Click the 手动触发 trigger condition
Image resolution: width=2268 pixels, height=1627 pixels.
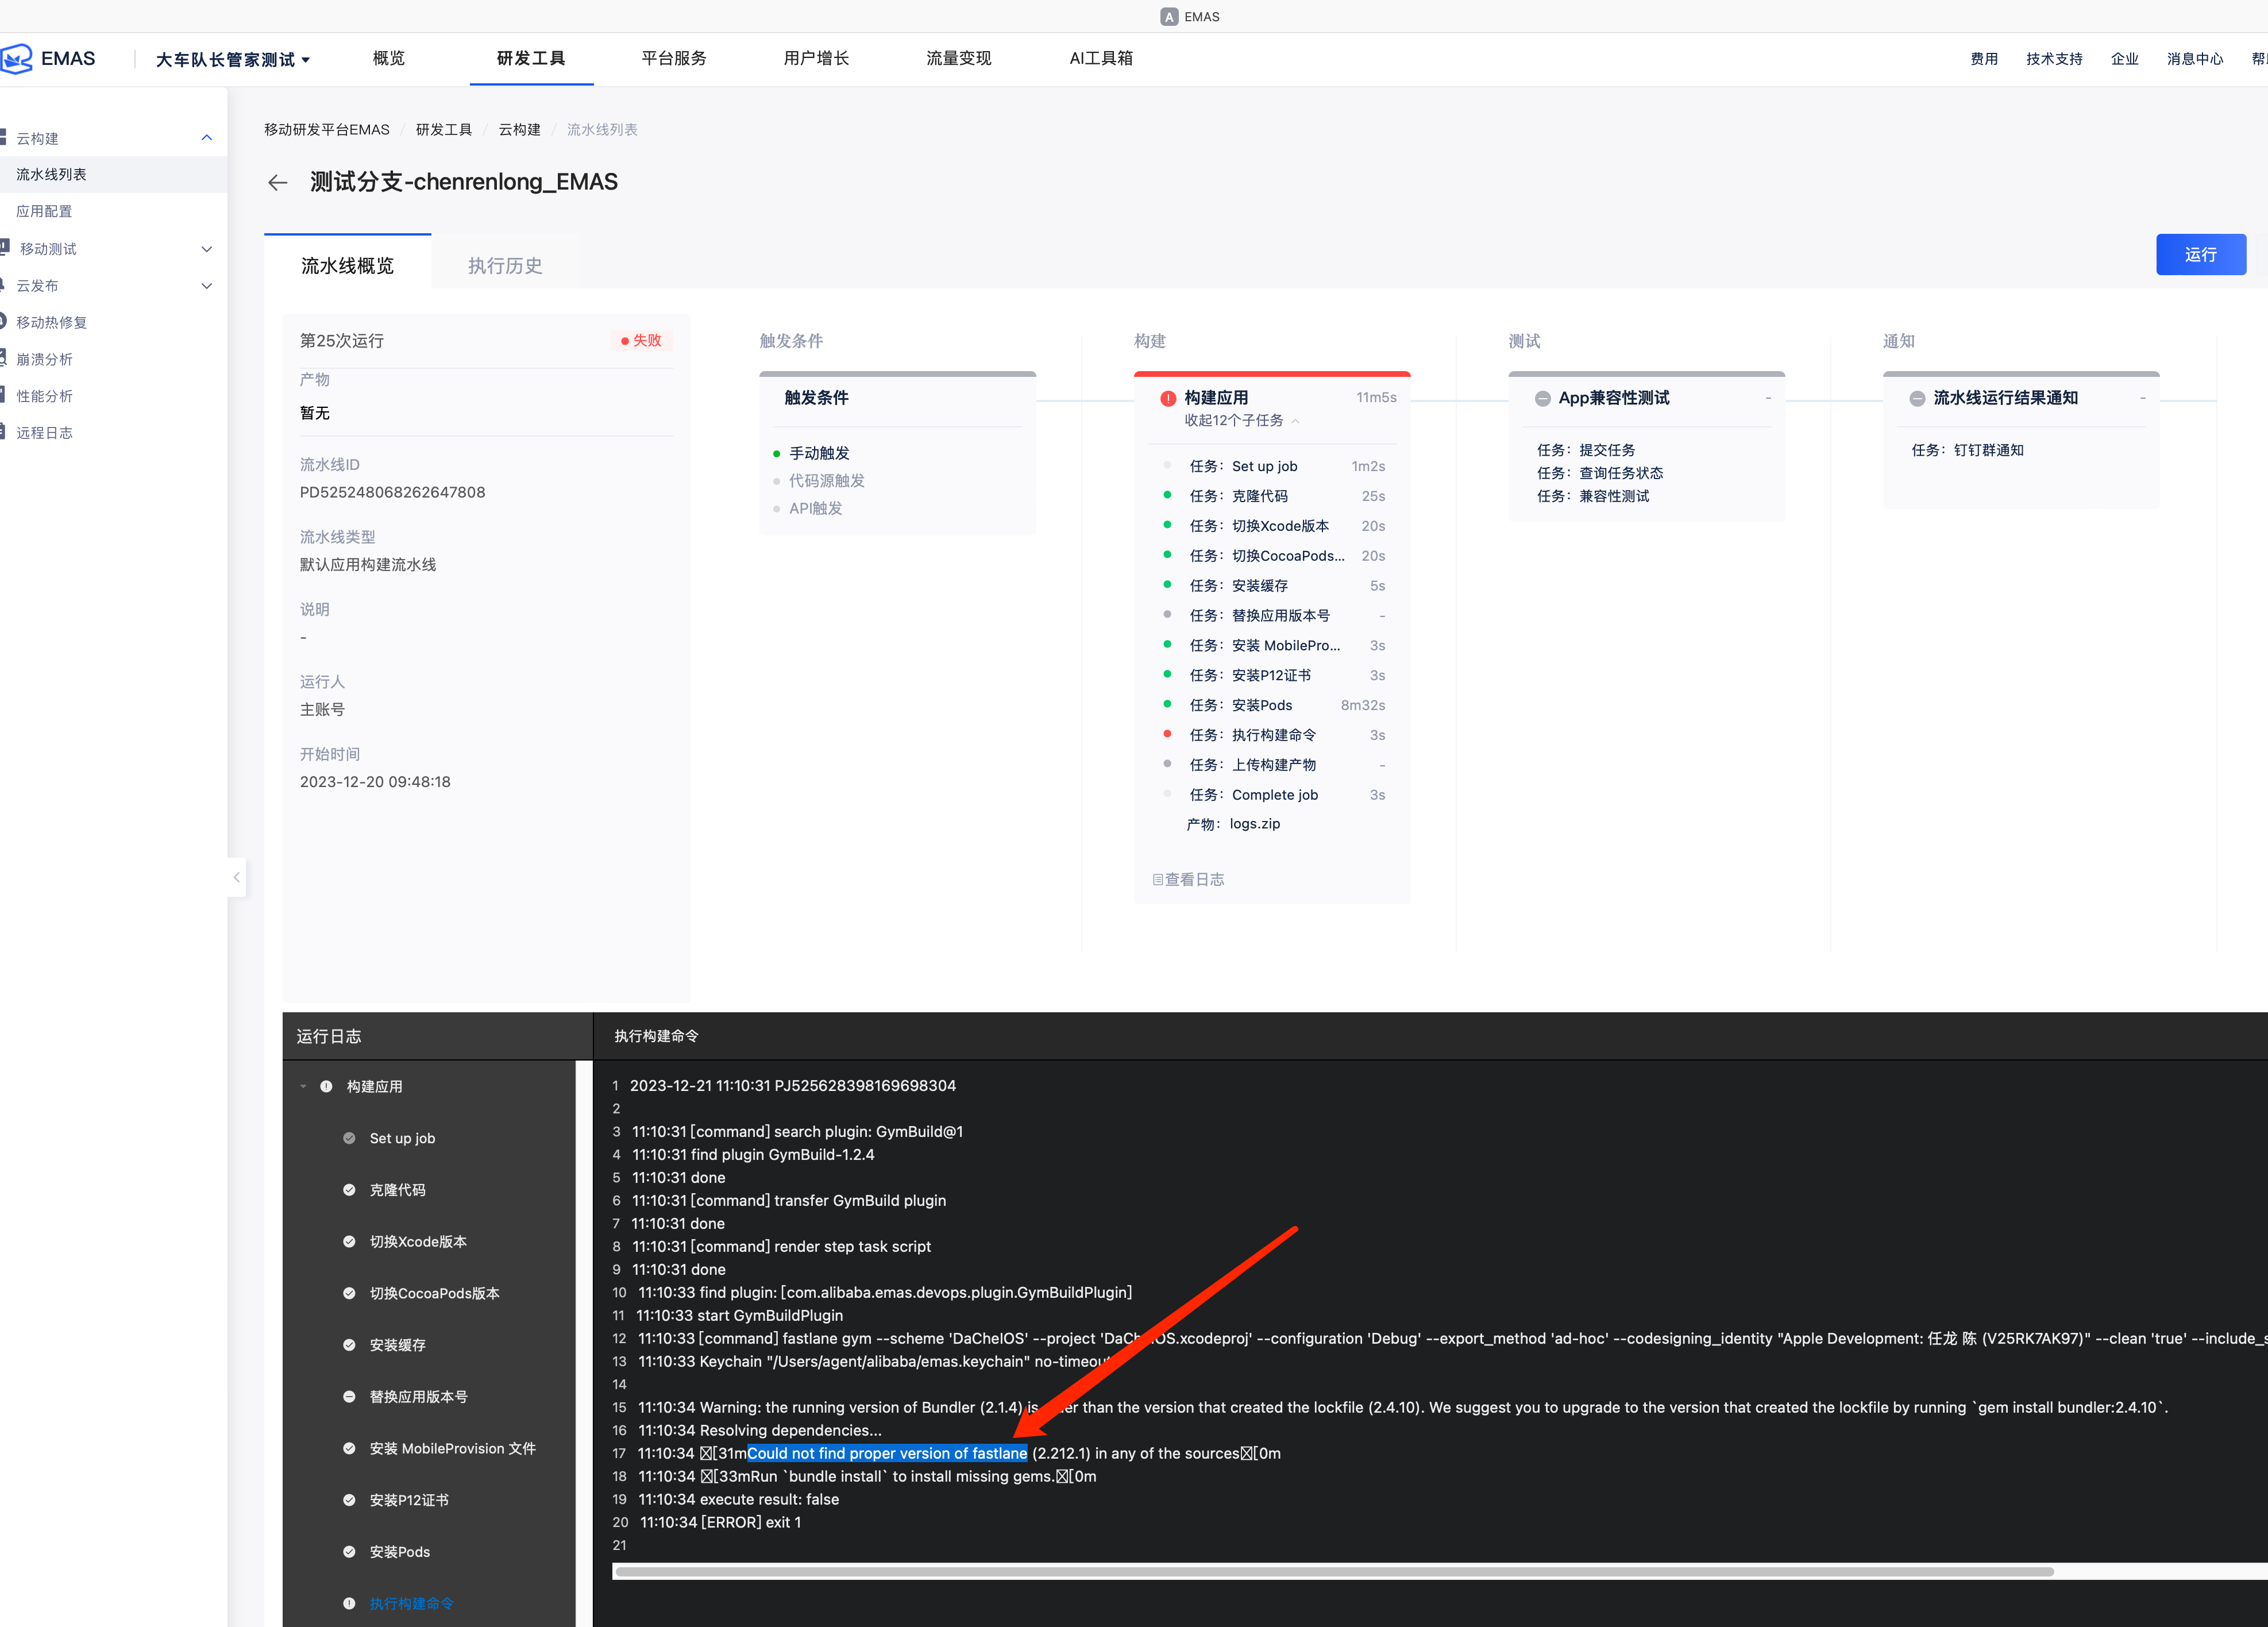tap(819, 453)
